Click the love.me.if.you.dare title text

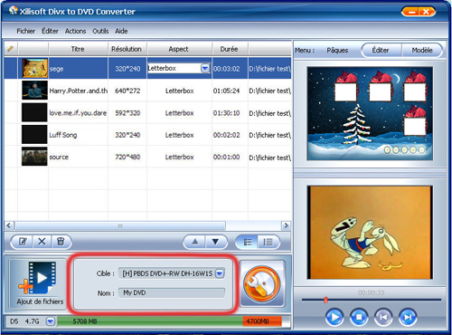click(78, 113)
